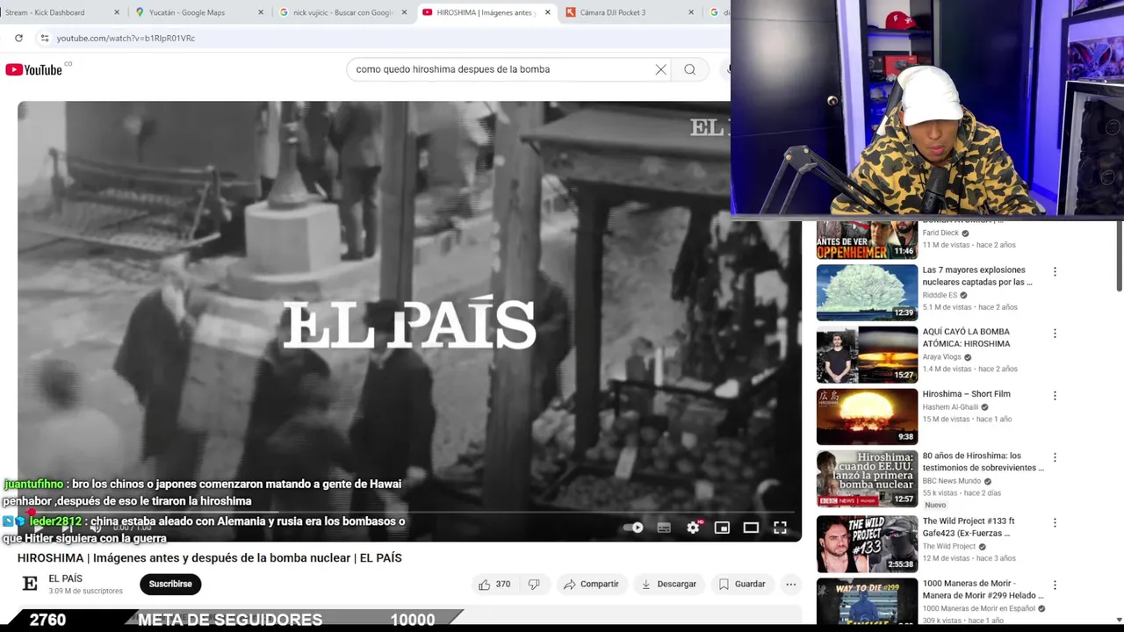Open the nuclear explosions thumbnail 12:39

click(867, 292)
